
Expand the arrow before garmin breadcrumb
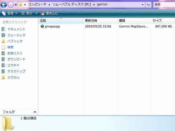point(94,5)
